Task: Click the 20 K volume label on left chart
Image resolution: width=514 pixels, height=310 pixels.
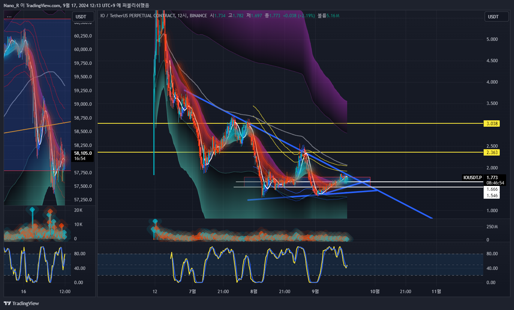Action: point(78,210)
